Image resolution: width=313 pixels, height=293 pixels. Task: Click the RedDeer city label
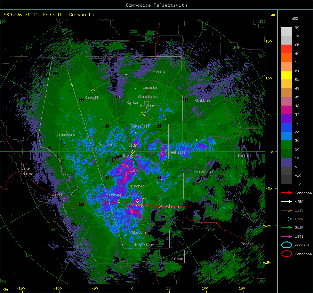(147, 106)
